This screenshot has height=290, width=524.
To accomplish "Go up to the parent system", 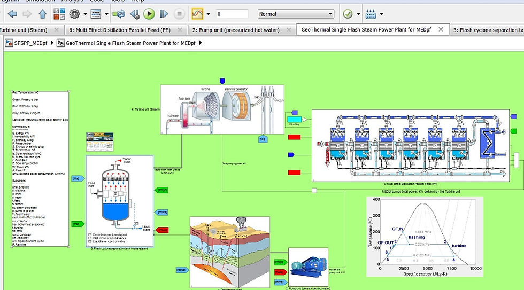I will [x=42, y=14].
